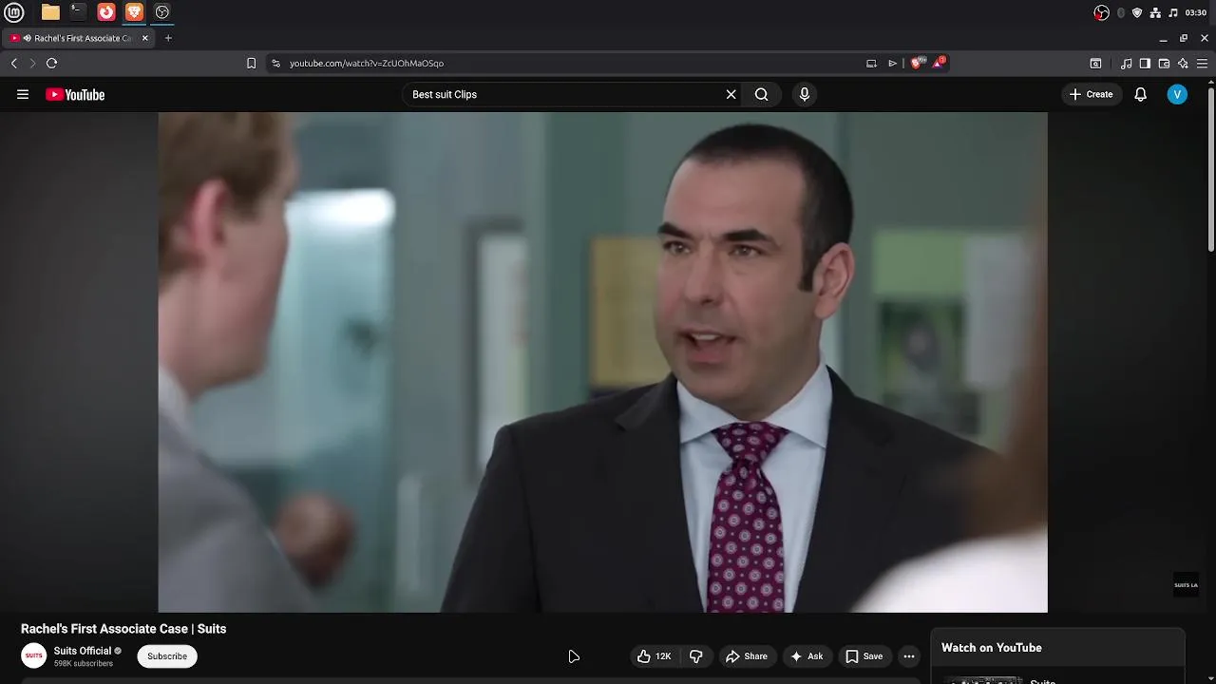Dislike the video thumbs down
The image size is (1216, 684).
click(x=696, y=656)
